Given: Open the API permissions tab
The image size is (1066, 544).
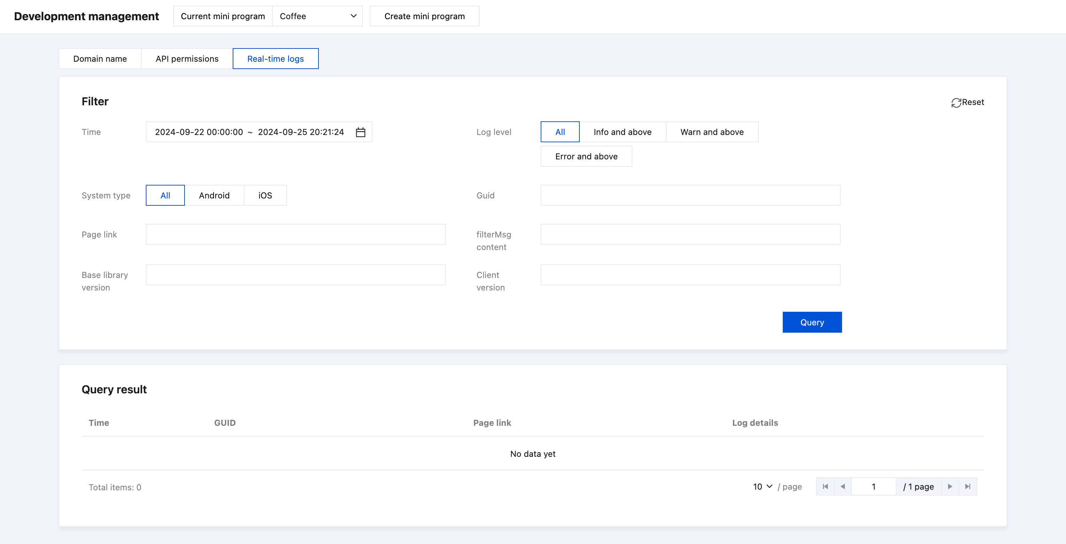Looking at the screenshot, I should coord(187,59).
